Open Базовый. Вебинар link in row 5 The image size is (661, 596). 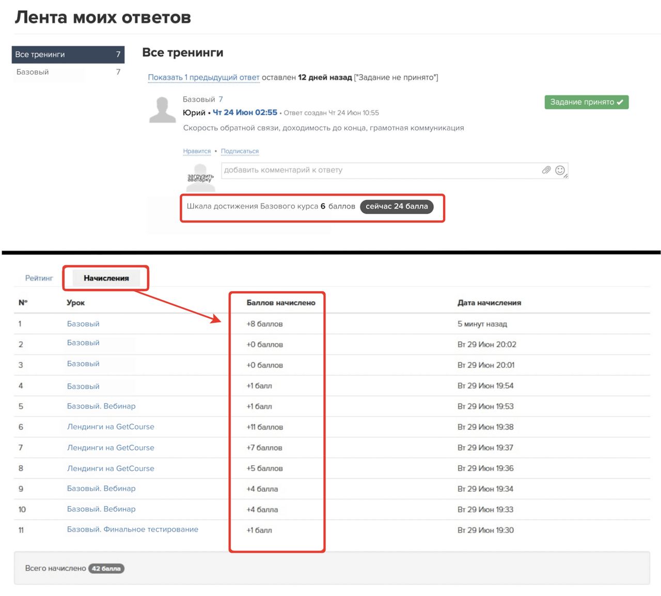(x=101, y=406)
